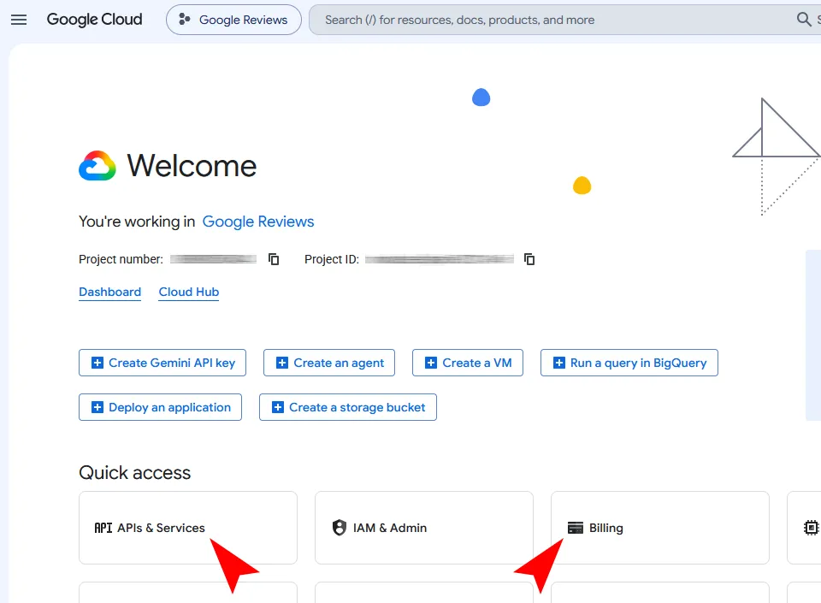The image size is (821, 603).
Task: Open the Google Reviews project picker
Action: (233, 20)
